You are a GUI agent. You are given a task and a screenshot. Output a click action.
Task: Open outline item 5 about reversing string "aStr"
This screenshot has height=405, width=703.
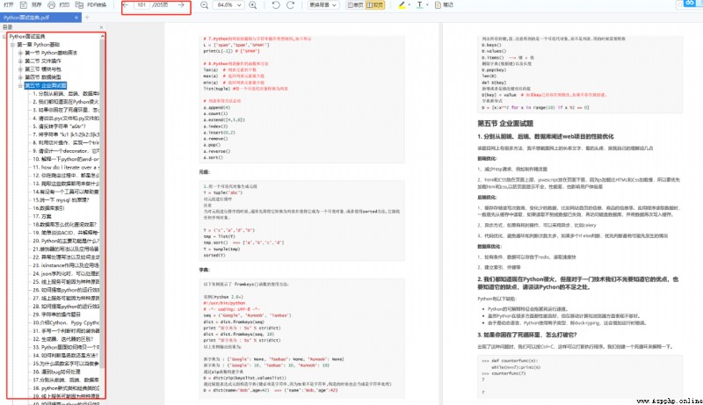[x=60, y=127]
